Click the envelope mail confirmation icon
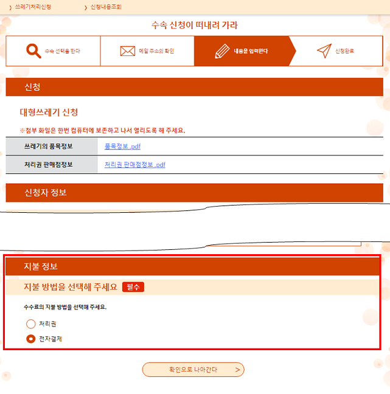Image resolution: width=390 pixels, height=394 pixels. coord(128,51)
